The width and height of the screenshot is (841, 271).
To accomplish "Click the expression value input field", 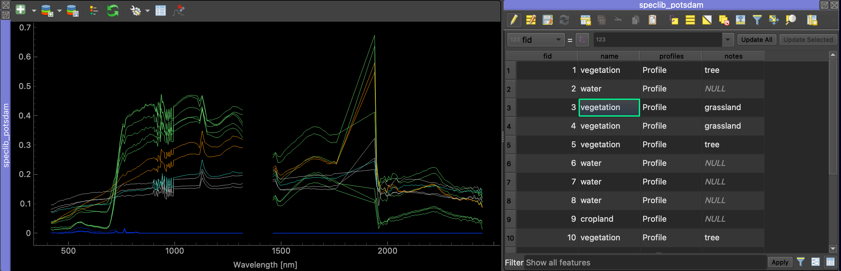I will 657,39.
